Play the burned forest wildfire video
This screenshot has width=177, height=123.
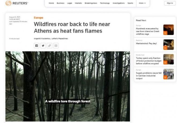68,86
